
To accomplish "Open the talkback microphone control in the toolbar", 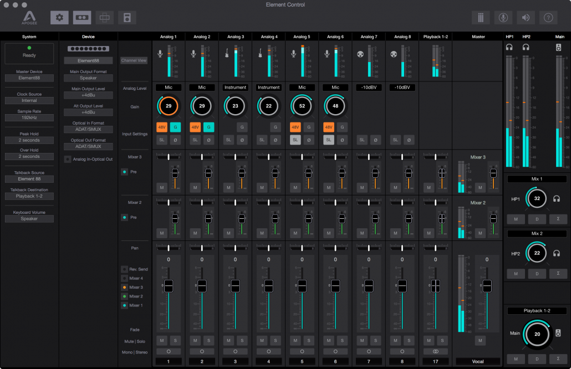I will pyautogui.click(x=503, y=17).
